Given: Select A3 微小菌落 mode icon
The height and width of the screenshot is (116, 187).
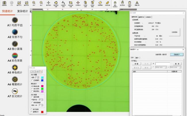Looking at the screenshot, I should click(x=15, y=43).
